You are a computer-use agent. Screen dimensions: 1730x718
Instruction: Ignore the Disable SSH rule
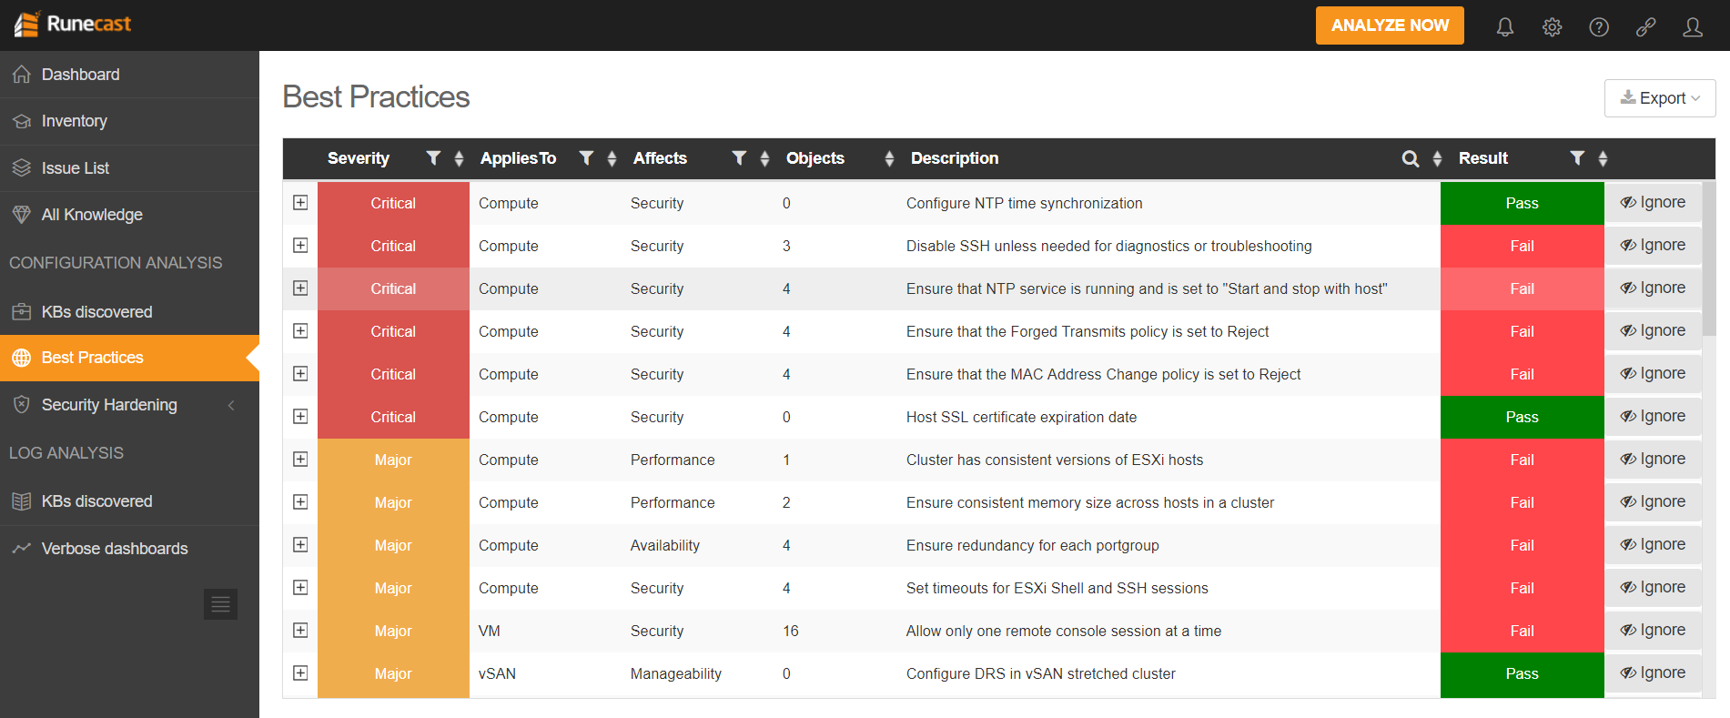1653,246
